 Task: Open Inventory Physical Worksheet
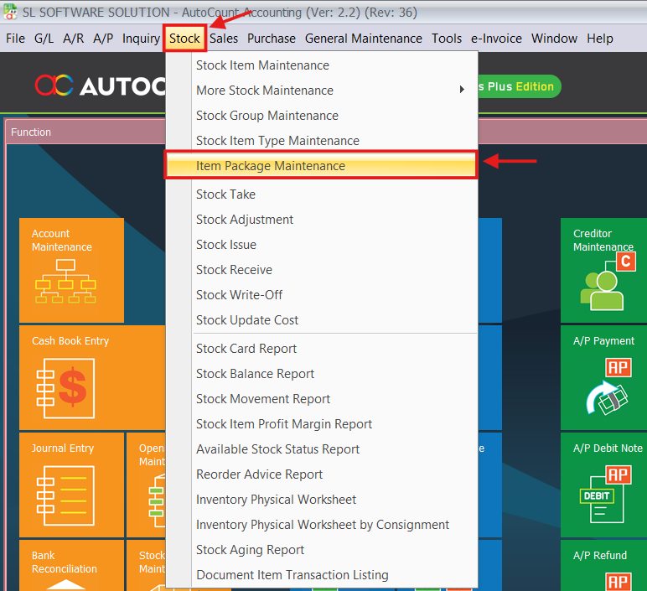(x=322, y=500)
